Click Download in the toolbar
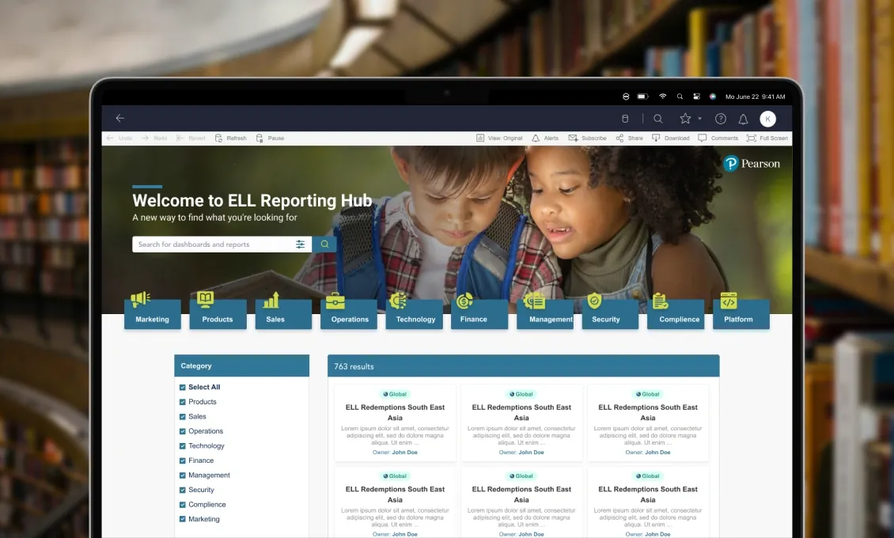Viewport: 894px width, 538px height. pos(671,138)
